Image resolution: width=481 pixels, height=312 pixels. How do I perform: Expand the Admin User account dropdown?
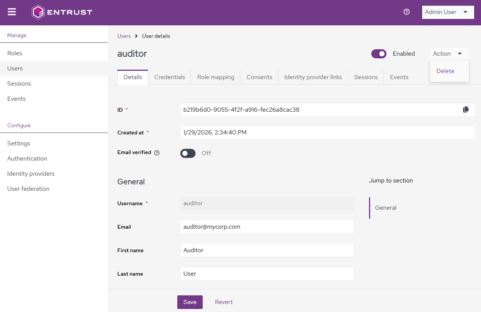[448, 12]
